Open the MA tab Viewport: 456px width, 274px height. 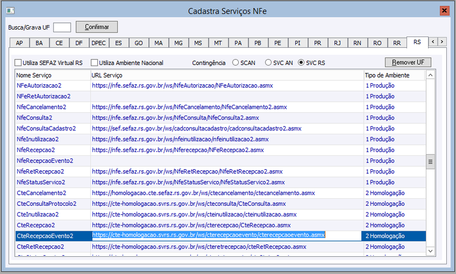point(158,43)
